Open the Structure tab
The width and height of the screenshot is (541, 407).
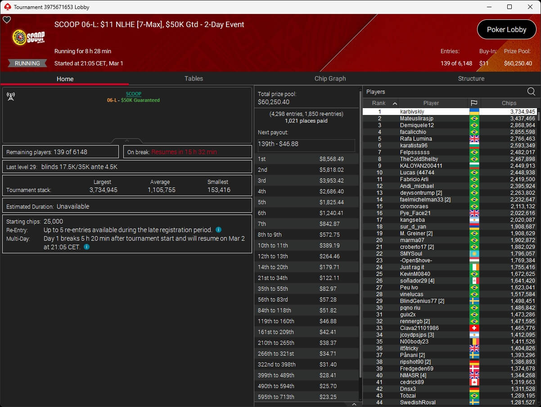click(471, 78)
